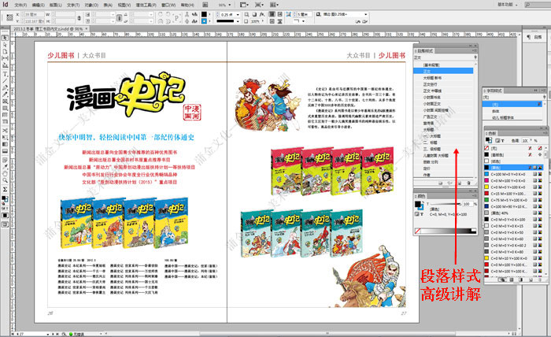
Task: Select the Gradient Swatch tool
Action: pyautogui.click(x=5, y=144)
